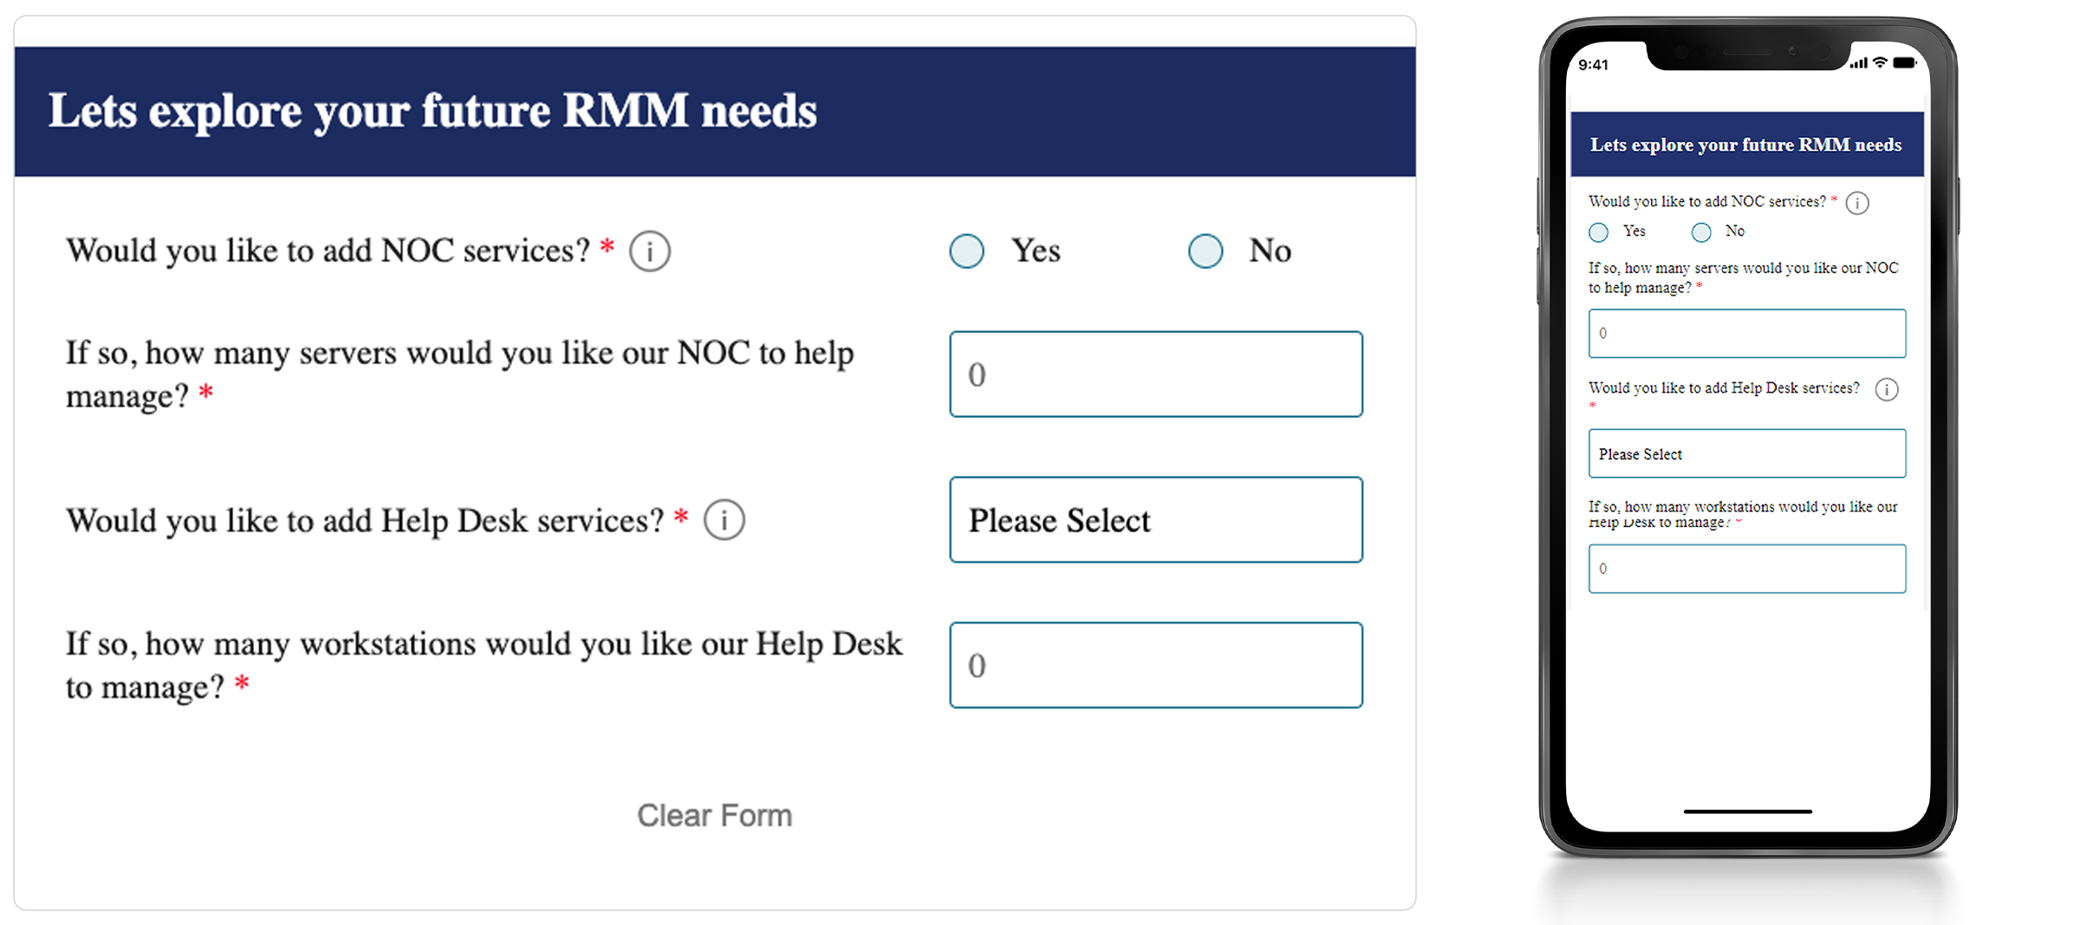The image size is (2080, 925).
Task: Tap the servers count field on phone
Action: click(1746, 334)
